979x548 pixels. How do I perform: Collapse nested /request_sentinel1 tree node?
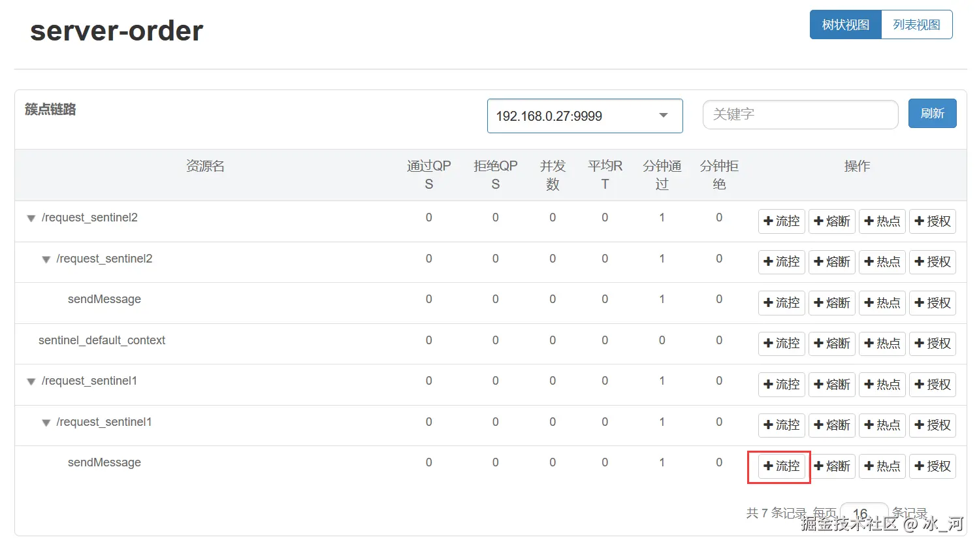click(46, 423)
